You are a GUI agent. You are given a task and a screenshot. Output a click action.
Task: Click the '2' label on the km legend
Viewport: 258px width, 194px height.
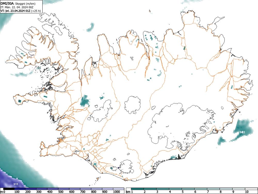click(145, 192)
